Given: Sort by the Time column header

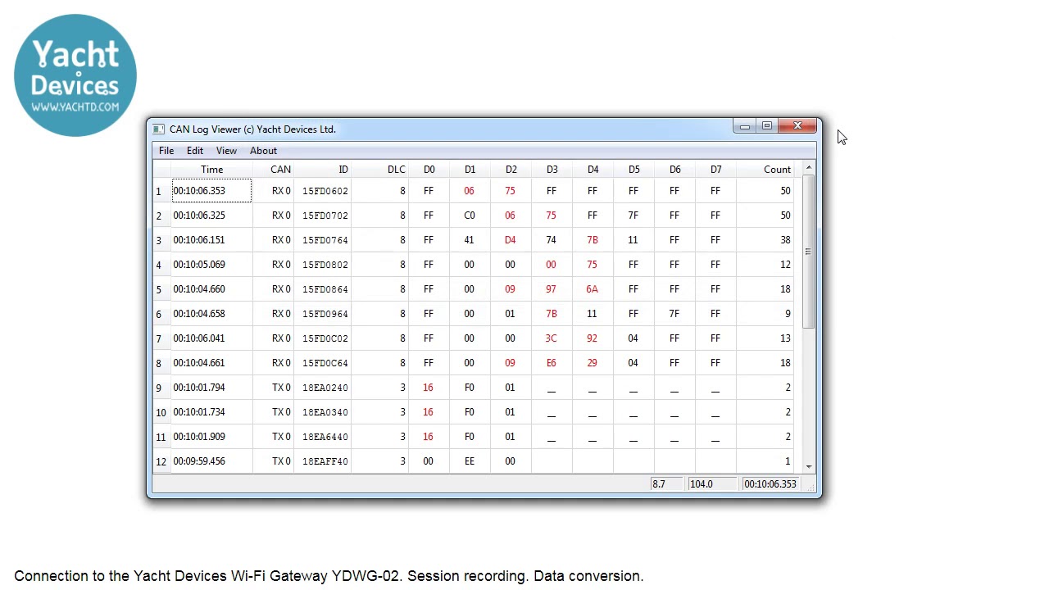Looking at the screenshot, I should tap(211, 170).
